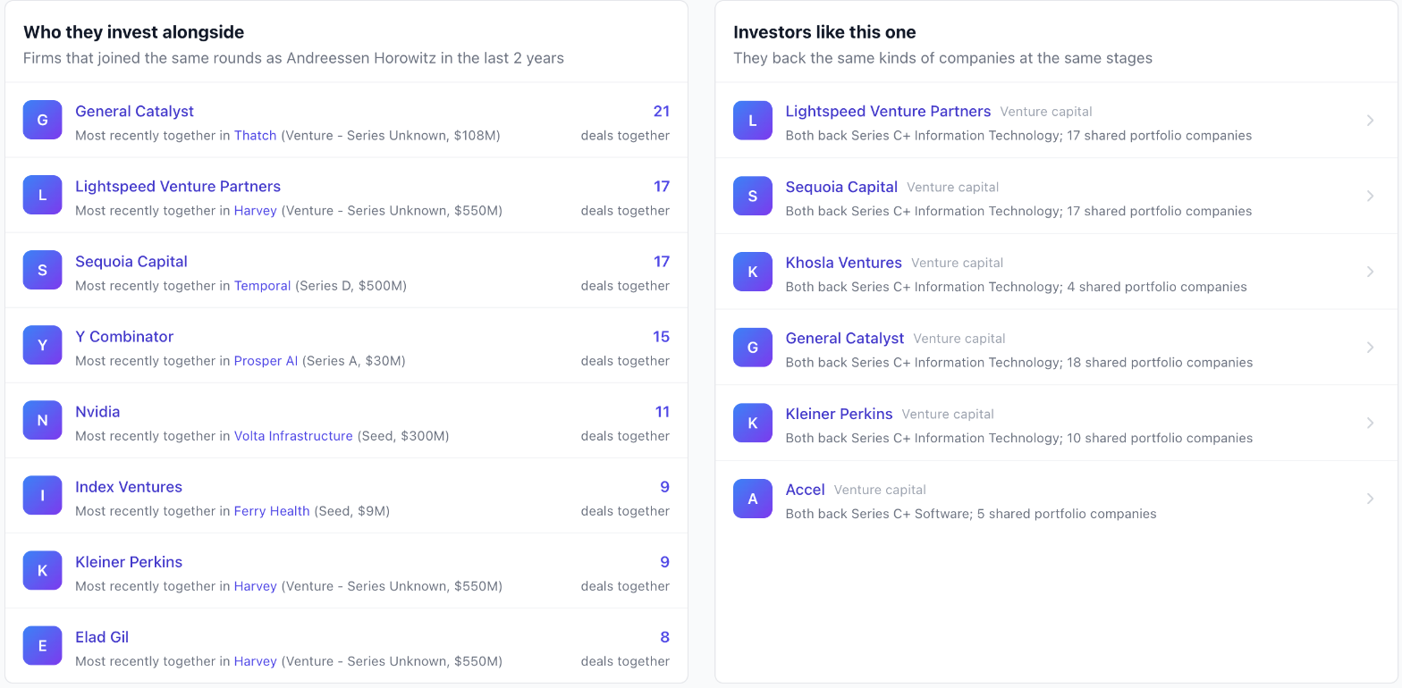Open Harvey link in Elad Gil row
This screenshot has width=1402, height=688.
[x=256, y=661]
